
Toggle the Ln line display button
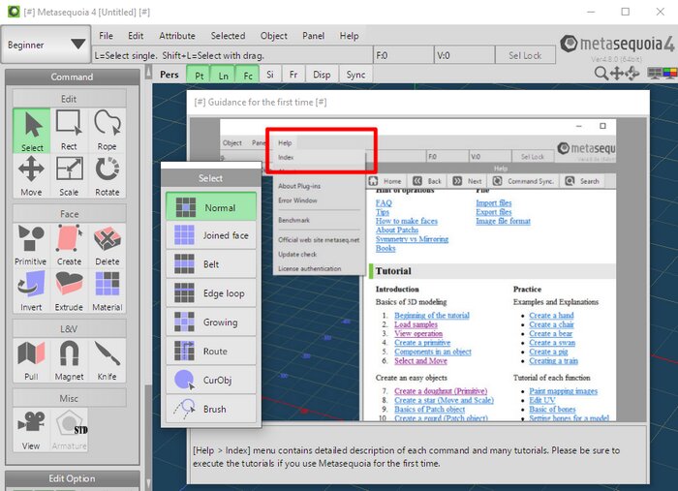point(223,75)
